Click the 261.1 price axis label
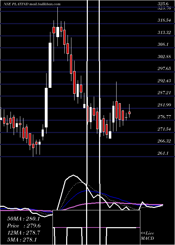This screenshot has height=245, width=175. pos(163,153)
